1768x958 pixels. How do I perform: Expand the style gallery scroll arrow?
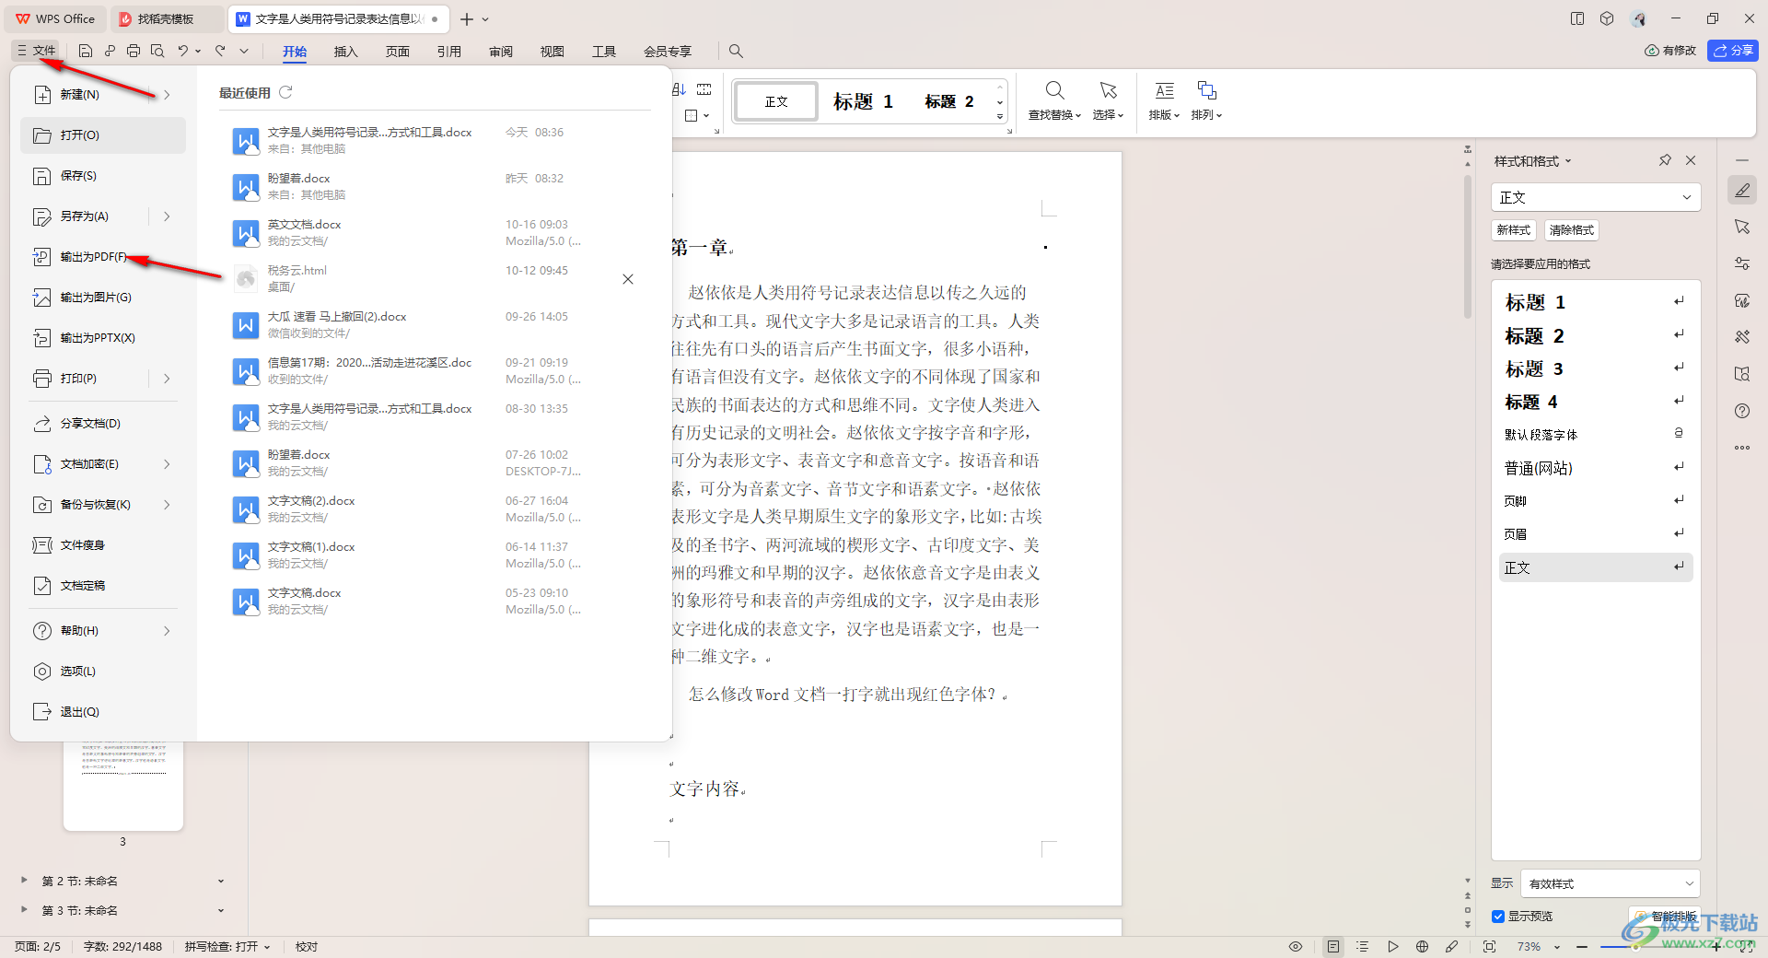(1000, 116)
